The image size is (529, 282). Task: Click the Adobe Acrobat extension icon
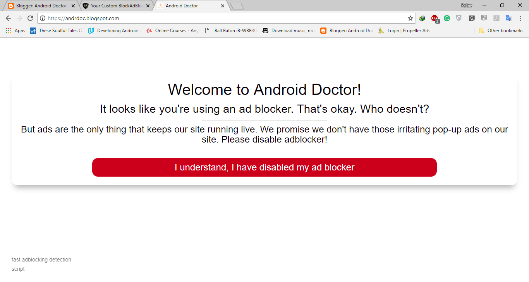click(496, 18)
